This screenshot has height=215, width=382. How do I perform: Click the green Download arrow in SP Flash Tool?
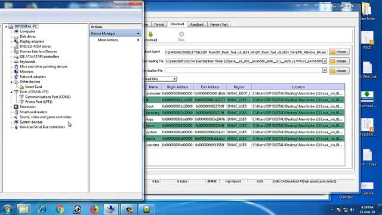pyautogui.click(x=150, y=35)
